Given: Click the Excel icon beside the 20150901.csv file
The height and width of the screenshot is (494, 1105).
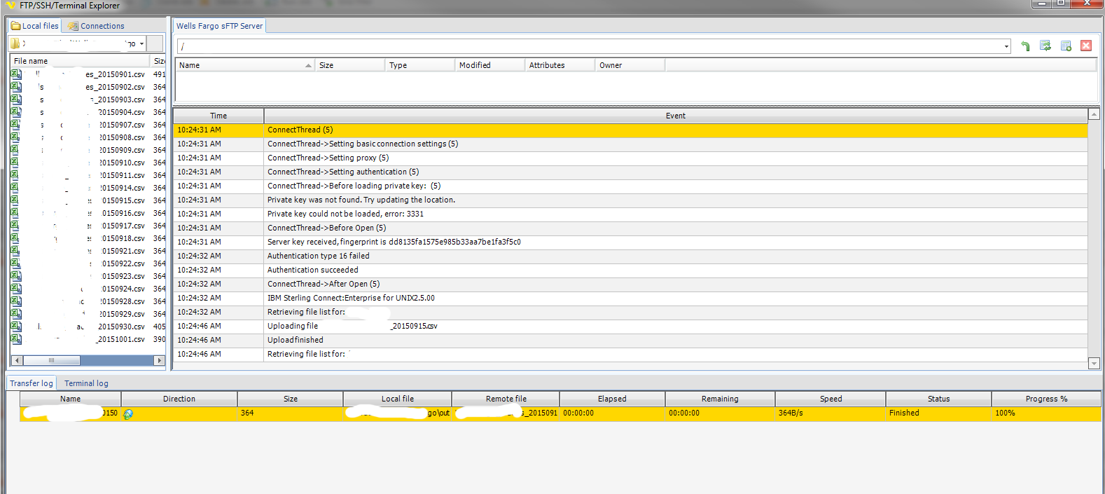Looking at the screenshot, I should 16,74.
